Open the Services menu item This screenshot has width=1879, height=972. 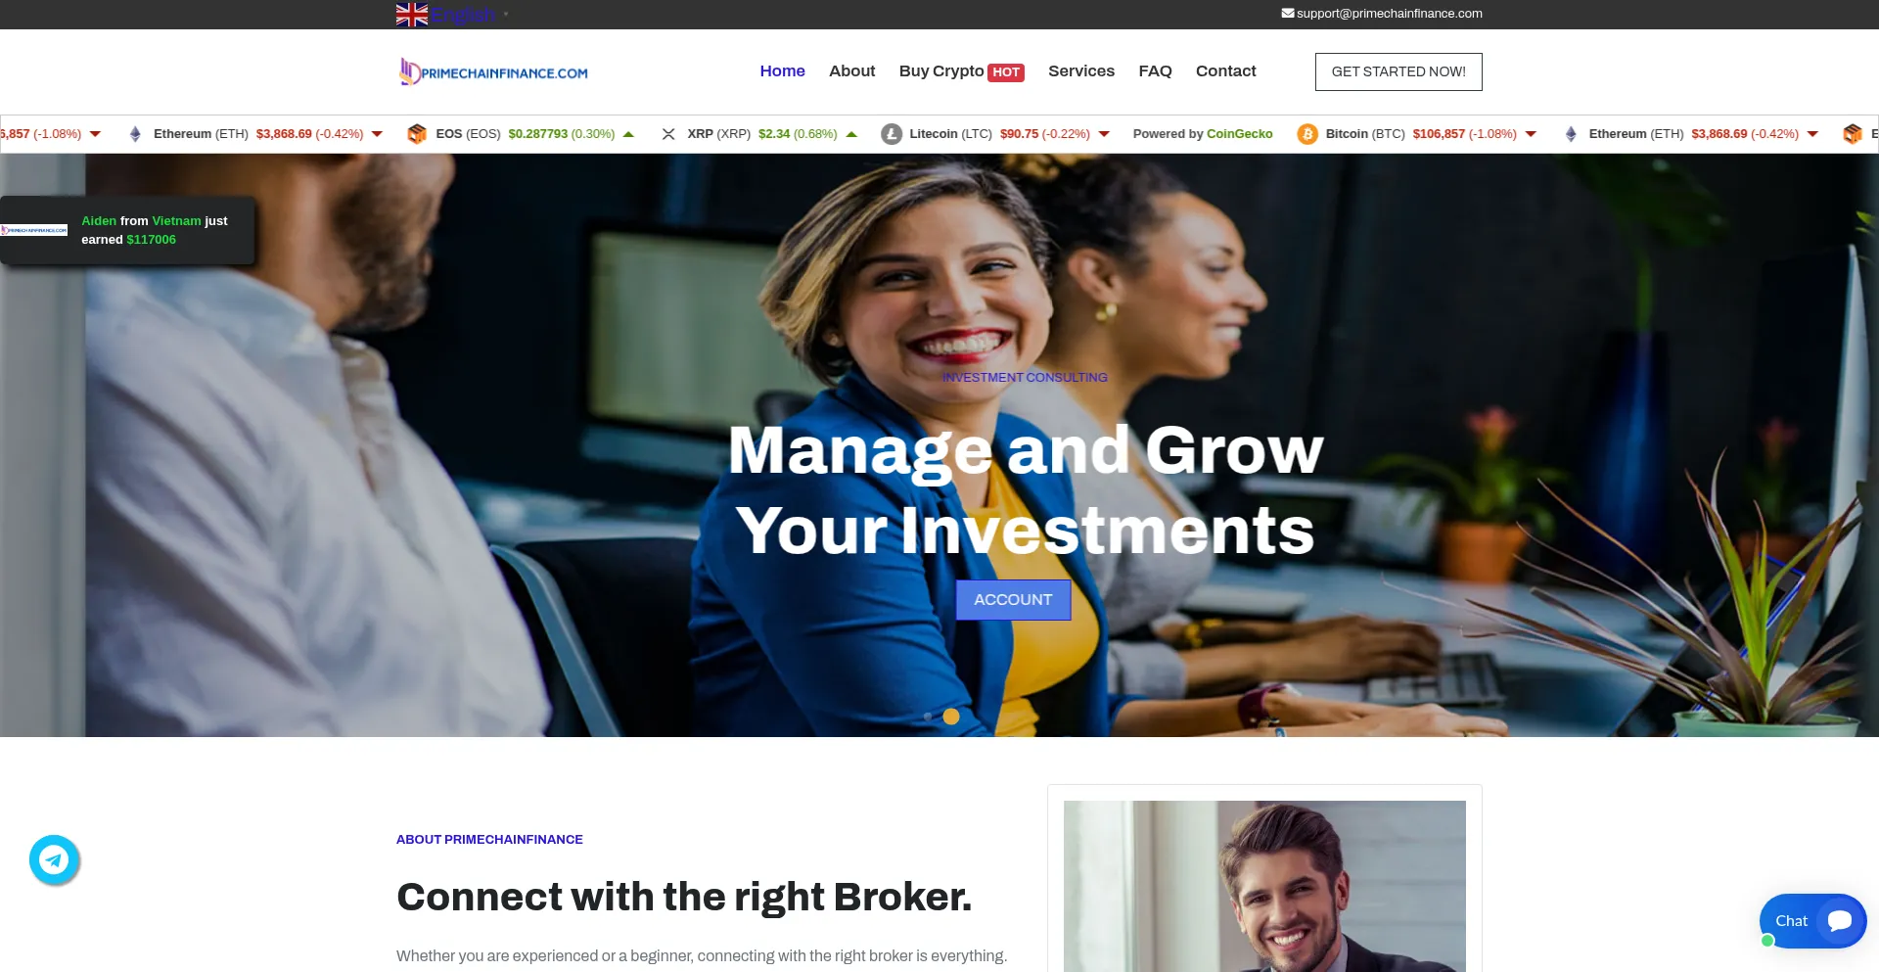pos(1081,71)
